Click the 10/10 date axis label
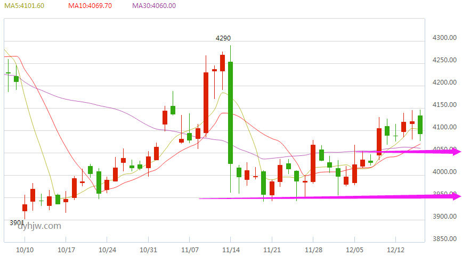The width and height of the screenshot is (462, 257). tap(25, 250)
